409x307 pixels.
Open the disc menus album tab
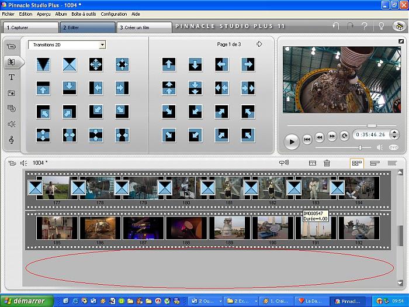(12, 108)
